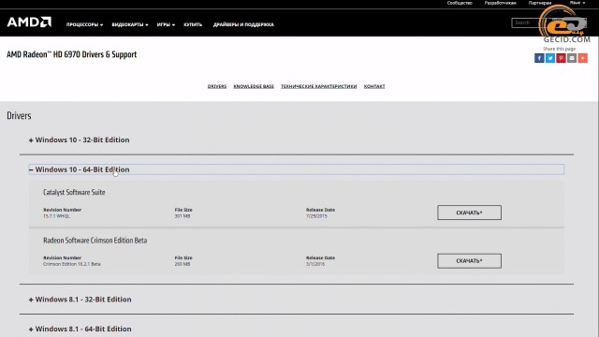Open Игры dropdown menu

click(x=166, y=24)
